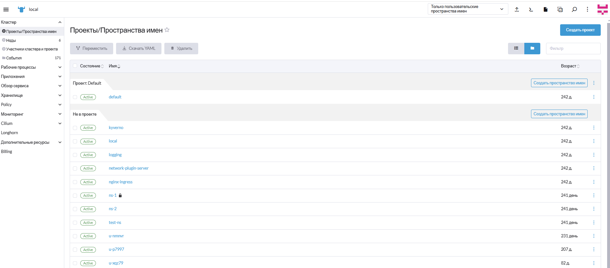The image size is (610, 268).
Task: Click the download KubeConfig file icon
Action: tap(545, 10)
